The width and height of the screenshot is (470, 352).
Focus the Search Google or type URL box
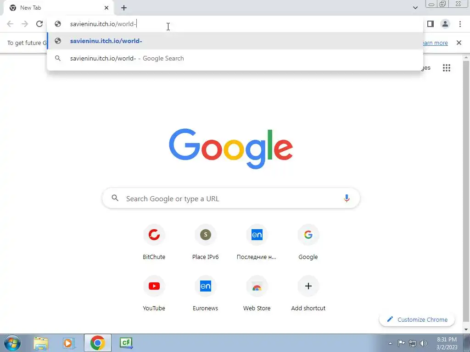[x=231, y=198]
